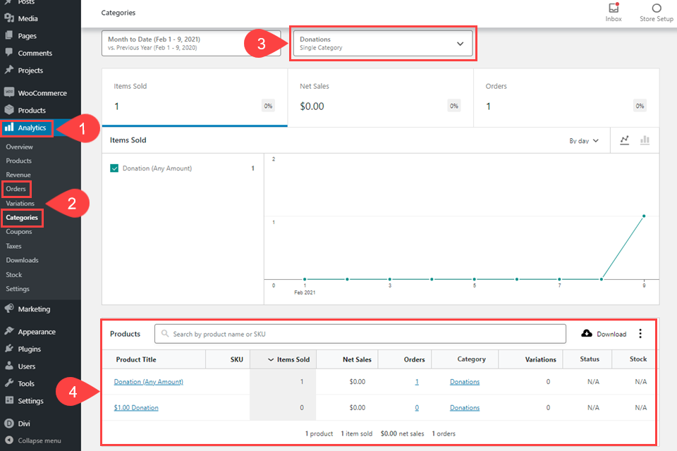Select Revenue in the Analytics submenu

tap(18, 175)
